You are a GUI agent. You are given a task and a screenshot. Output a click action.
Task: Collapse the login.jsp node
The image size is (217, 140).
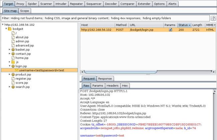click(x=10, y=66)
